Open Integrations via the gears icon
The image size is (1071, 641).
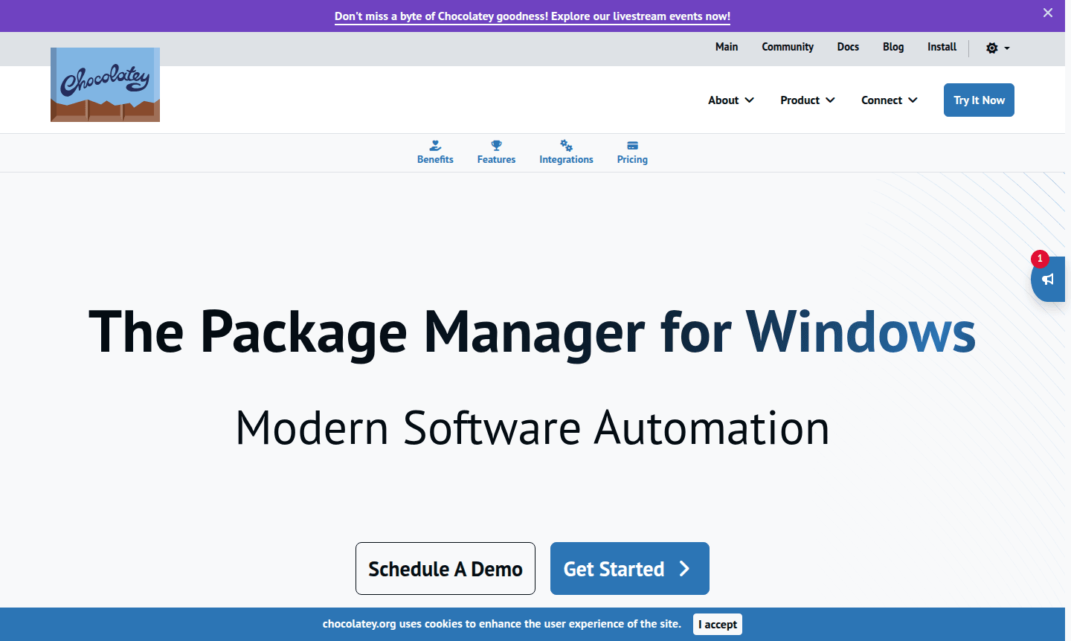[566, 145]
